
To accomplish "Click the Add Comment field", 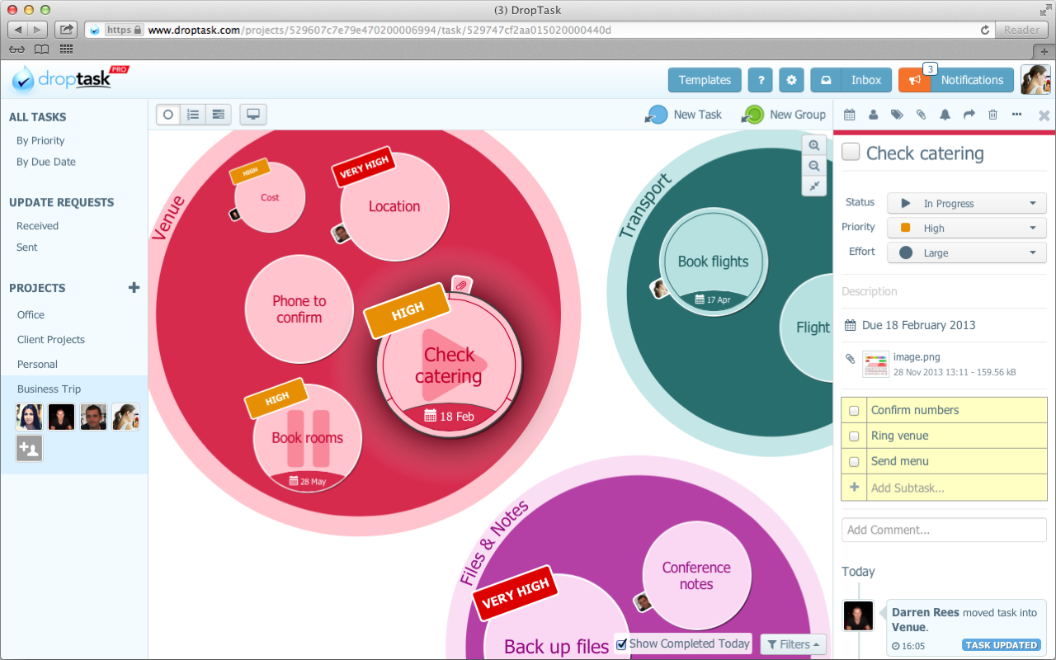I will coord(943,530).
